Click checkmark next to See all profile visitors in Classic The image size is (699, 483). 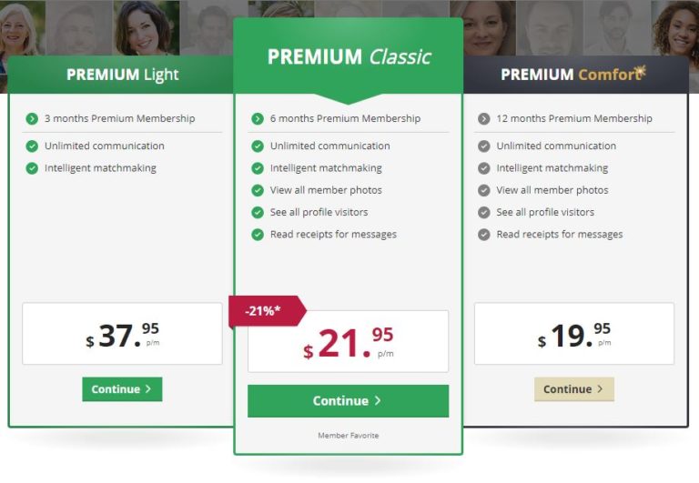258,212
